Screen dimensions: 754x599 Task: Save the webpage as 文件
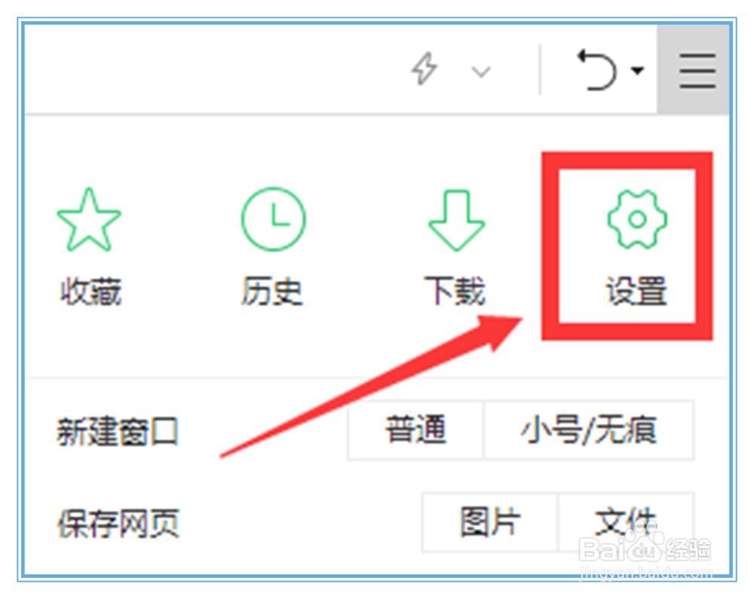(x=626, y=521)
